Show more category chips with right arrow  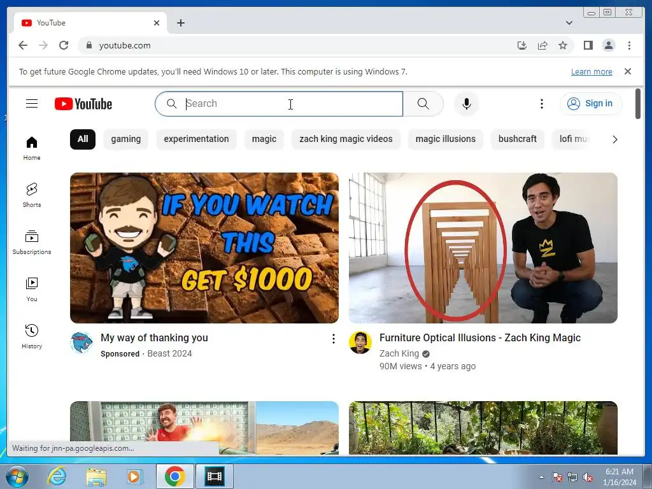614,139
